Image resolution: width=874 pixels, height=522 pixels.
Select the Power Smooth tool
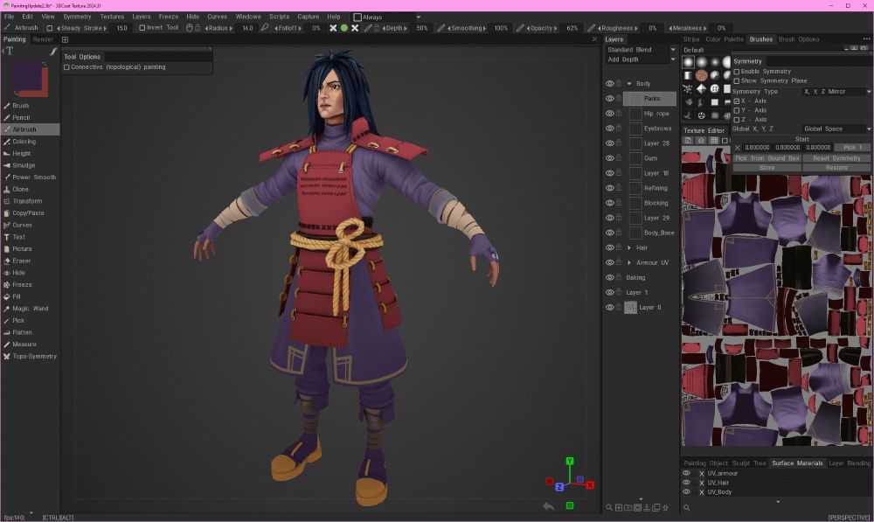(34, 177)
